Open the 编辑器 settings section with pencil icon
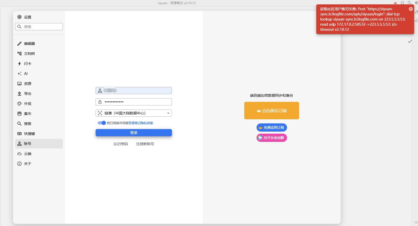Screen dimensions: 418x226 (39, 44)
